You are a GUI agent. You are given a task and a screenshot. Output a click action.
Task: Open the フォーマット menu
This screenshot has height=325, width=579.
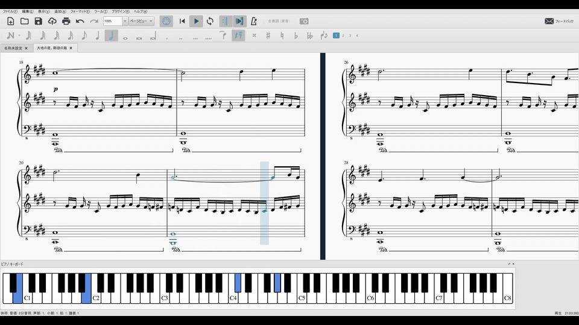click(x=80, y=11)
